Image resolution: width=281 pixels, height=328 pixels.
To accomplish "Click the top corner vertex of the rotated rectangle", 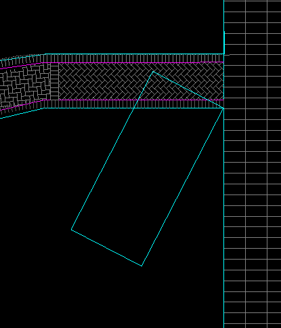I will tap(153, 72).
